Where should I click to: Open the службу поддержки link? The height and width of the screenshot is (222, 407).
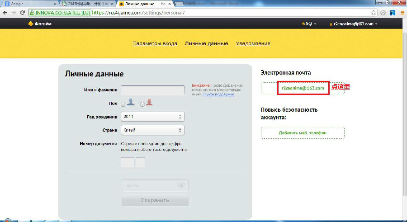coord(218,94)
